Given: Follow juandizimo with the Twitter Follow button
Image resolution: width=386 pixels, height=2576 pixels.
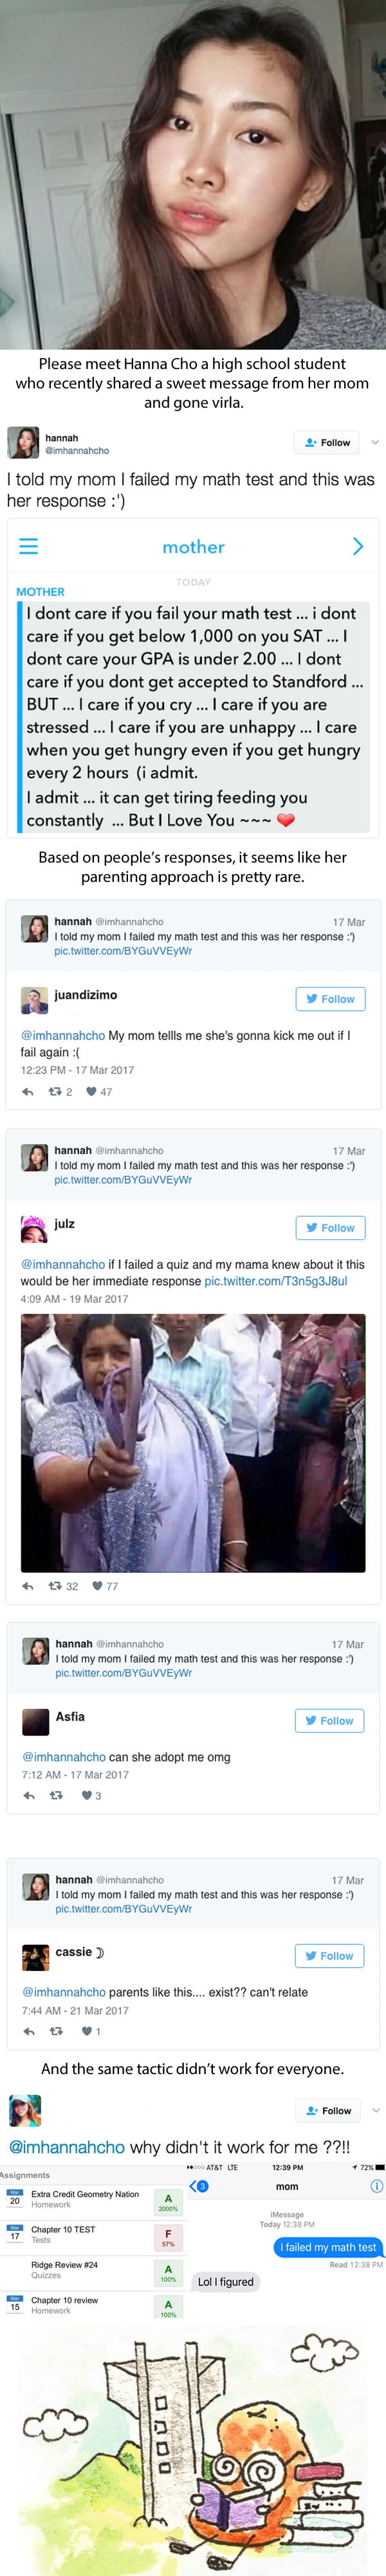Looking at the screenshot, I should click(330, 998).
